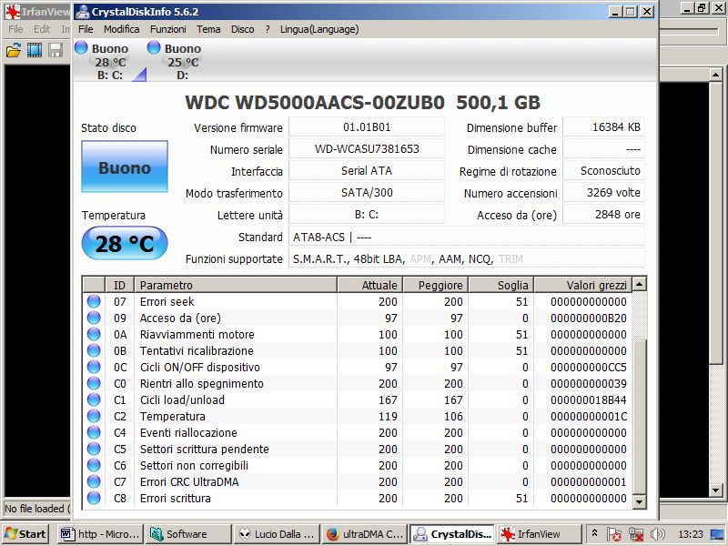Click the IrfanView open folder icon

point(14,50)
